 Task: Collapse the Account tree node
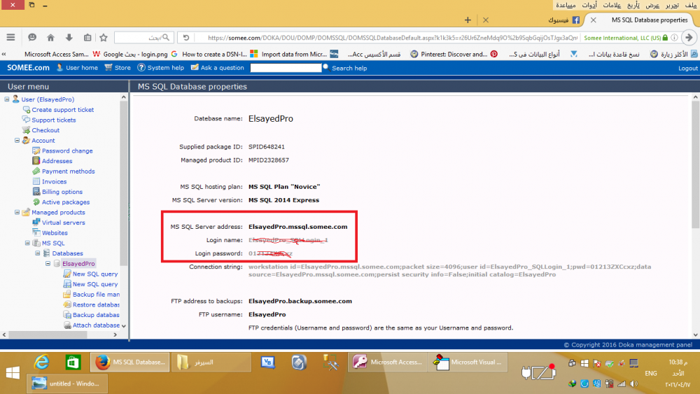17,140
